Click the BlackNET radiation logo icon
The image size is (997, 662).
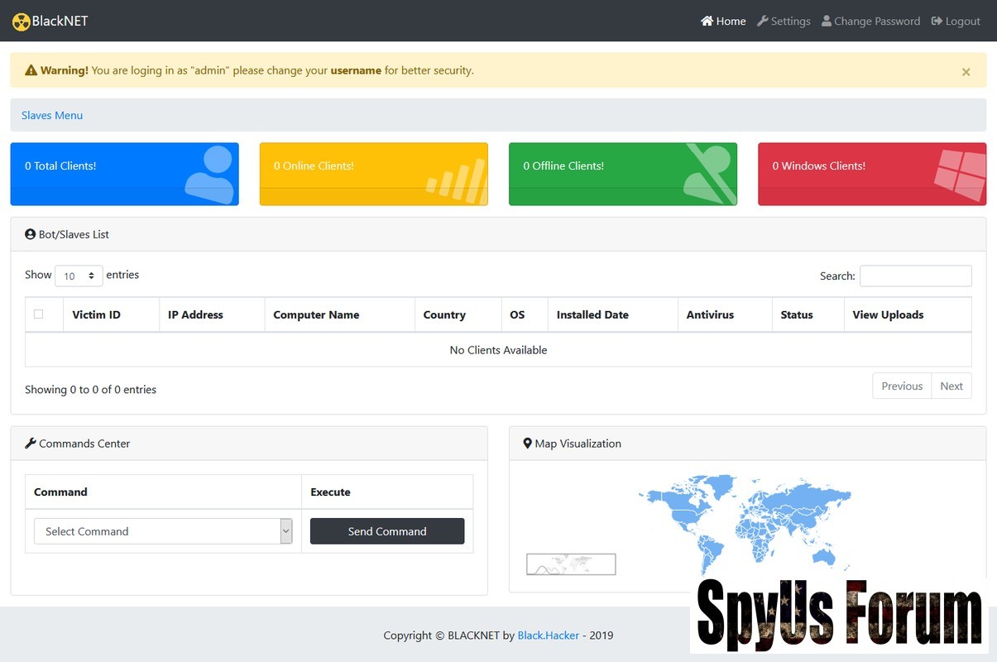21,22
